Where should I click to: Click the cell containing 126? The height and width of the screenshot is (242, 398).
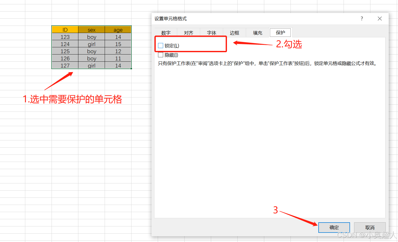(65, 58)
